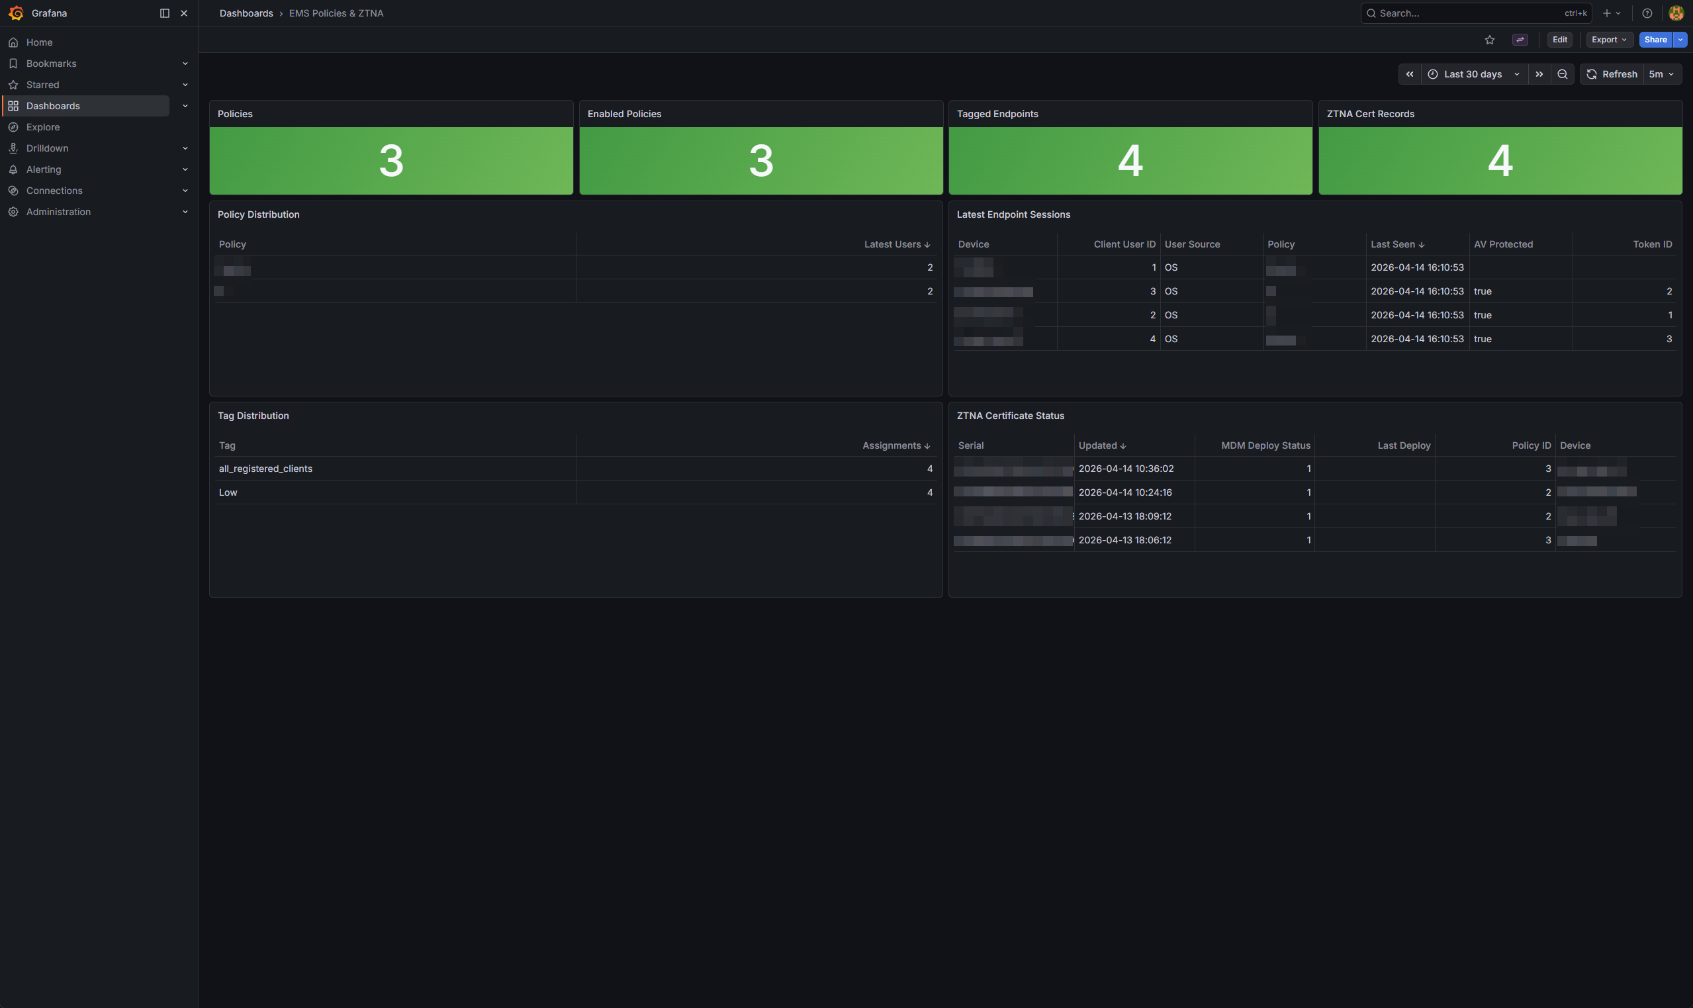Screen dimensions: 1693x1008
Task: Click the Policies stat panel title
Action: coord(235,114)
